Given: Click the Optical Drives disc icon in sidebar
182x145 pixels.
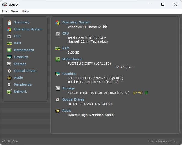Looking at the screenshot, I should click(9, 71).
